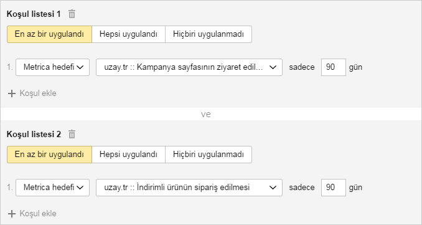The width and height of the screenshot is (422, 225).
Task: Select 'Hepsi uygulandı' in list 1
Action: tap(128, 34)
